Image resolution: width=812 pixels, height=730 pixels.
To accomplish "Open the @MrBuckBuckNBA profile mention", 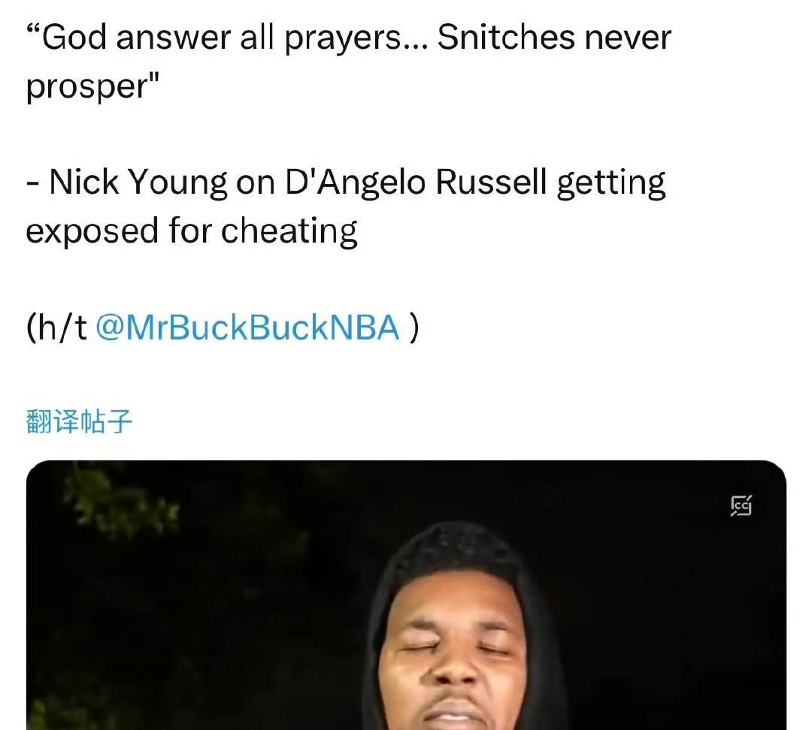I will 247,327.
